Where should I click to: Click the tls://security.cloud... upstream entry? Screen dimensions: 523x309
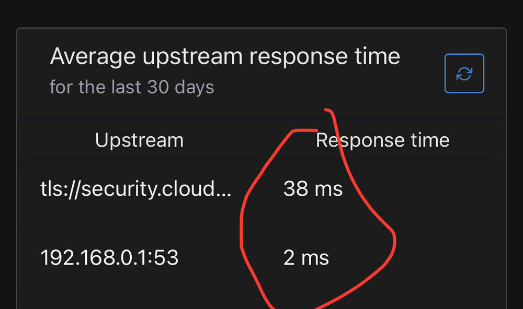tap(136, 189)
